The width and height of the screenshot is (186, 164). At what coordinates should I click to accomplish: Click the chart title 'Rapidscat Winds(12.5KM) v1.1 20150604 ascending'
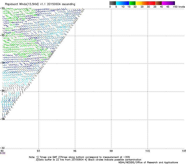click(40, 4)
